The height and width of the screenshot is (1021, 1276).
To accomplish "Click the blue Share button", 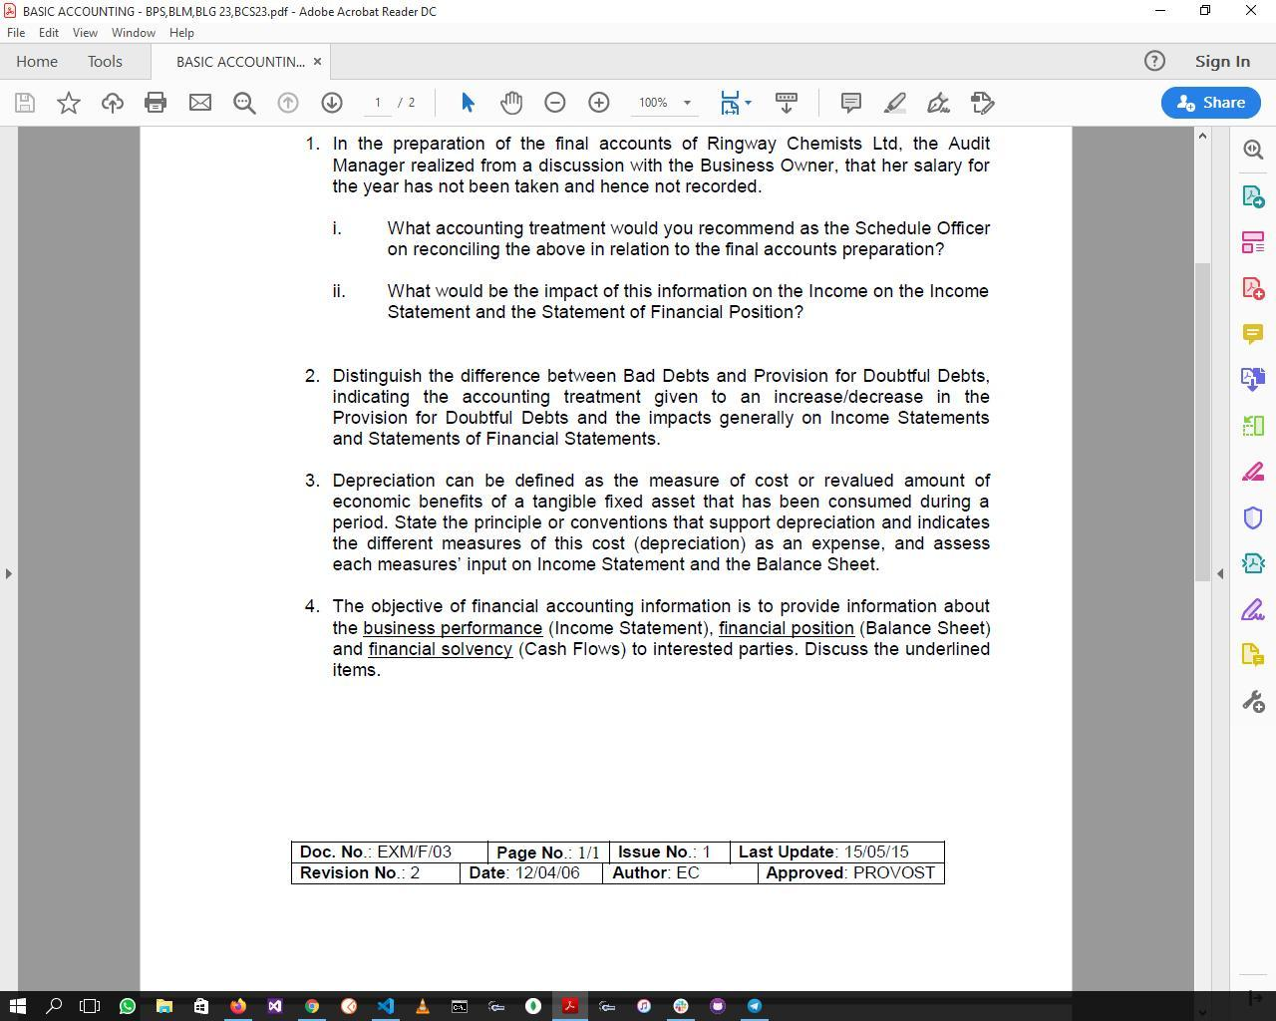I will (1210, 103).
